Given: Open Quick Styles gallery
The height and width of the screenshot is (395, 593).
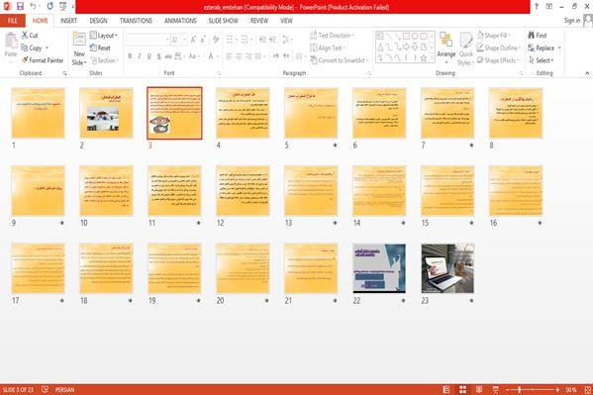Looking at the screenshot, I should pyautogui.click(x=465, y=49).
